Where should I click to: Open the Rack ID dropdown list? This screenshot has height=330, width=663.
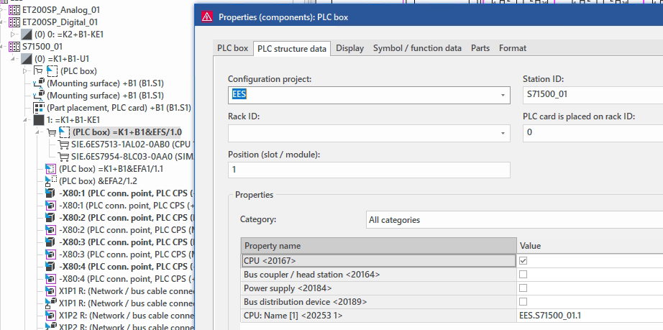click(x=502, y=132)
